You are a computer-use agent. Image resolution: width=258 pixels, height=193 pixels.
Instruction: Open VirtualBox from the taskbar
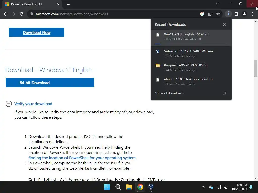click(151, 187)
